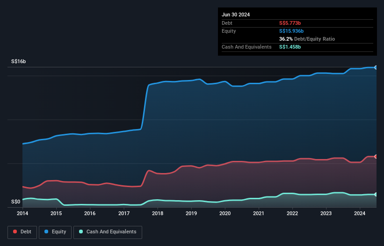Click the S$15.936b equity value
This screenshot has width=384, height=246.
click(291, 31)
